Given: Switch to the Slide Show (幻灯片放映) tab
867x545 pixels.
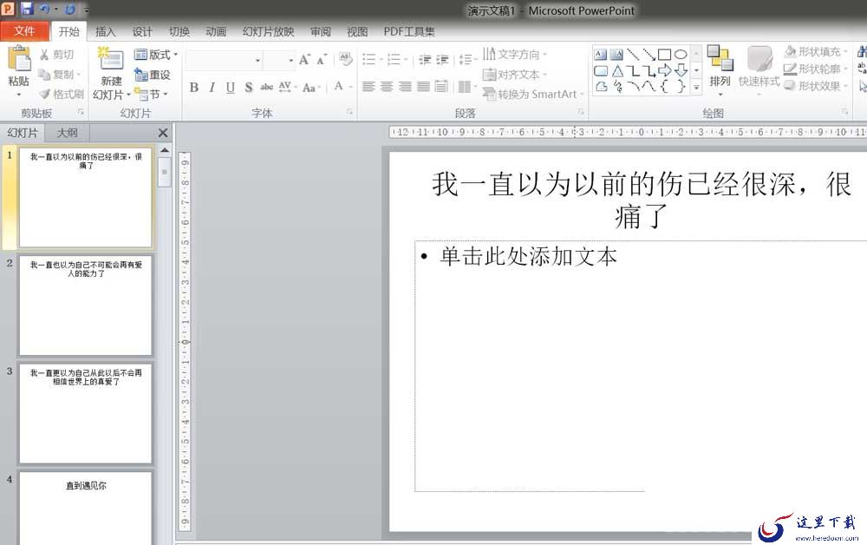Looking at the screenshot, I should tap(268, 32).
